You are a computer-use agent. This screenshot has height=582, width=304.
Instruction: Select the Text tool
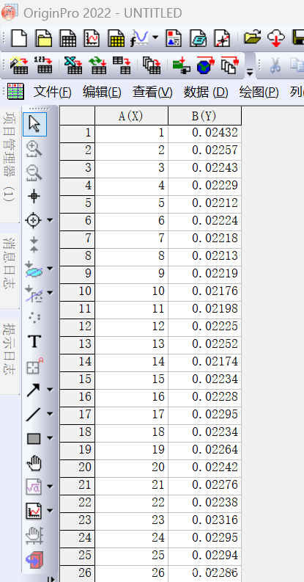[34, 341]
